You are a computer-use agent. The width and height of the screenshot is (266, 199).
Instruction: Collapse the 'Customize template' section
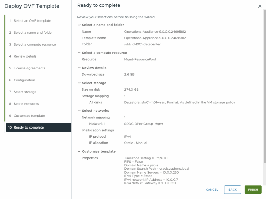point(79,151)
